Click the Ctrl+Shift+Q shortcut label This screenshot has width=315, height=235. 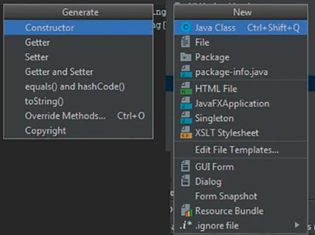273,28
